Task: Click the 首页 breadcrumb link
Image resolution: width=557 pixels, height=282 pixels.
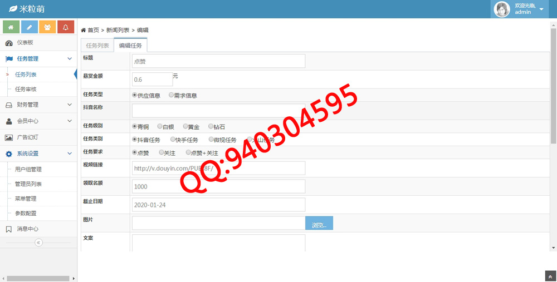Action: (93, 30)
